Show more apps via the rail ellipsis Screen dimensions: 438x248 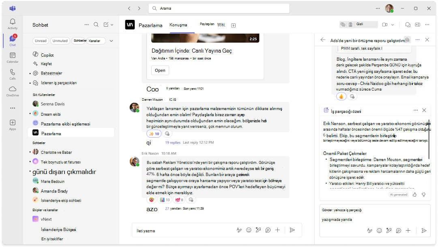(13, 108)
